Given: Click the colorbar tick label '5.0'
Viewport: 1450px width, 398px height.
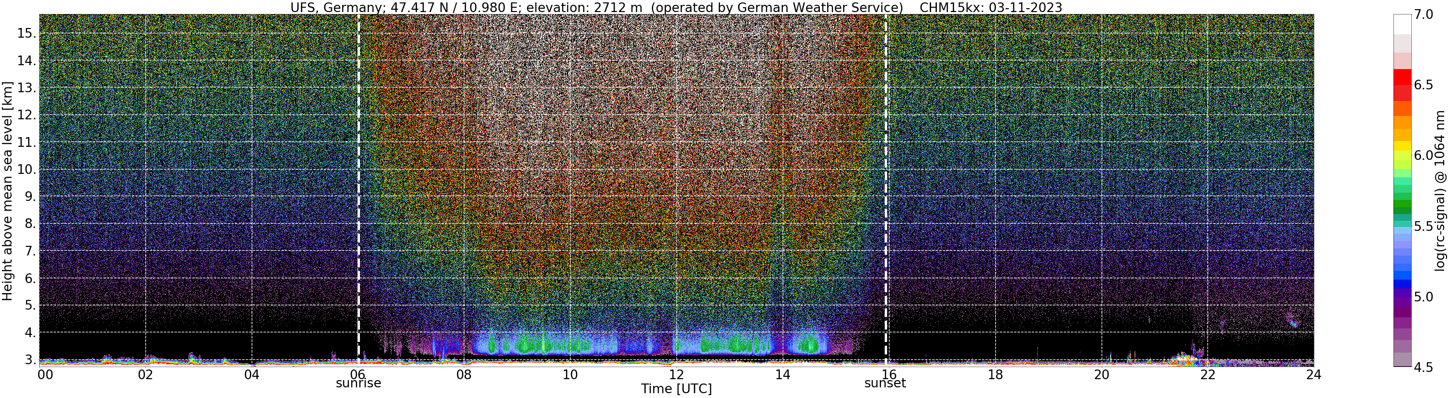Looking at the screenshot, I should point(1423,297).
